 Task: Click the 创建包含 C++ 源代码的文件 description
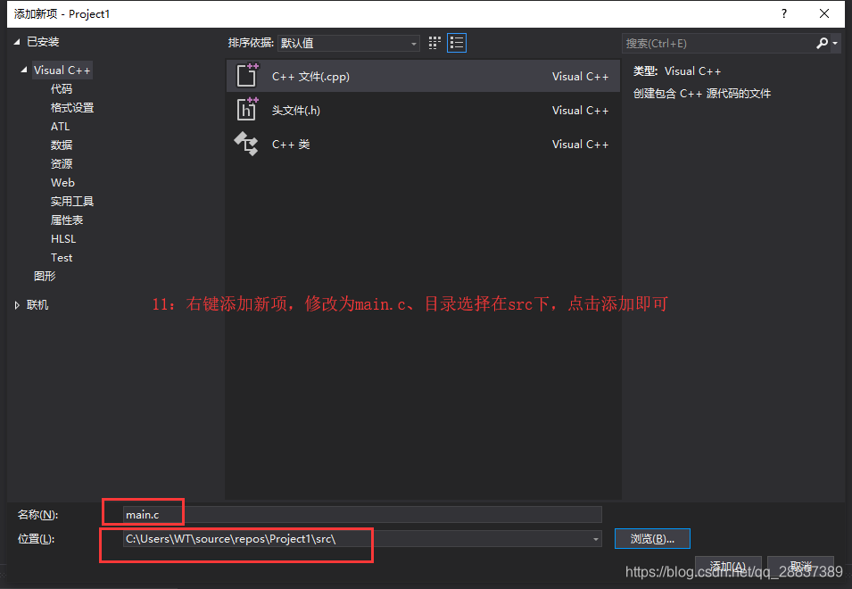702,94
